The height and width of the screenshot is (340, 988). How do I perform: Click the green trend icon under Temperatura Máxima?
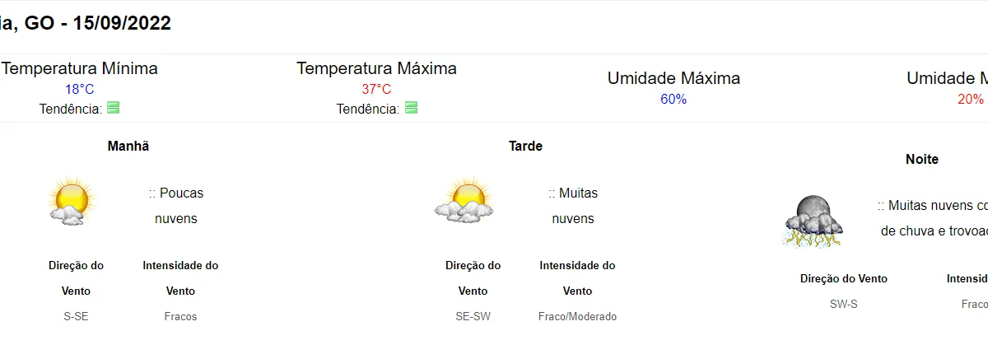pyautogui.click(x=411, y=108)
